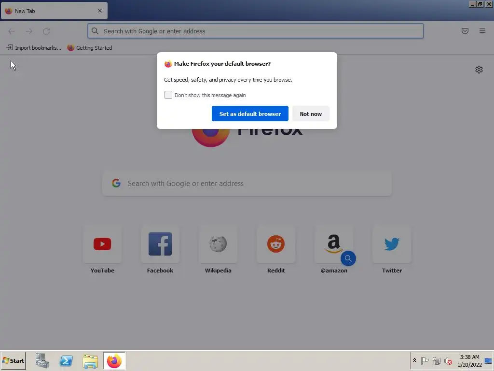This screenshot has width=494, height=371.
Task: Click Set as default browser button
Action: (x=250, y=114)
